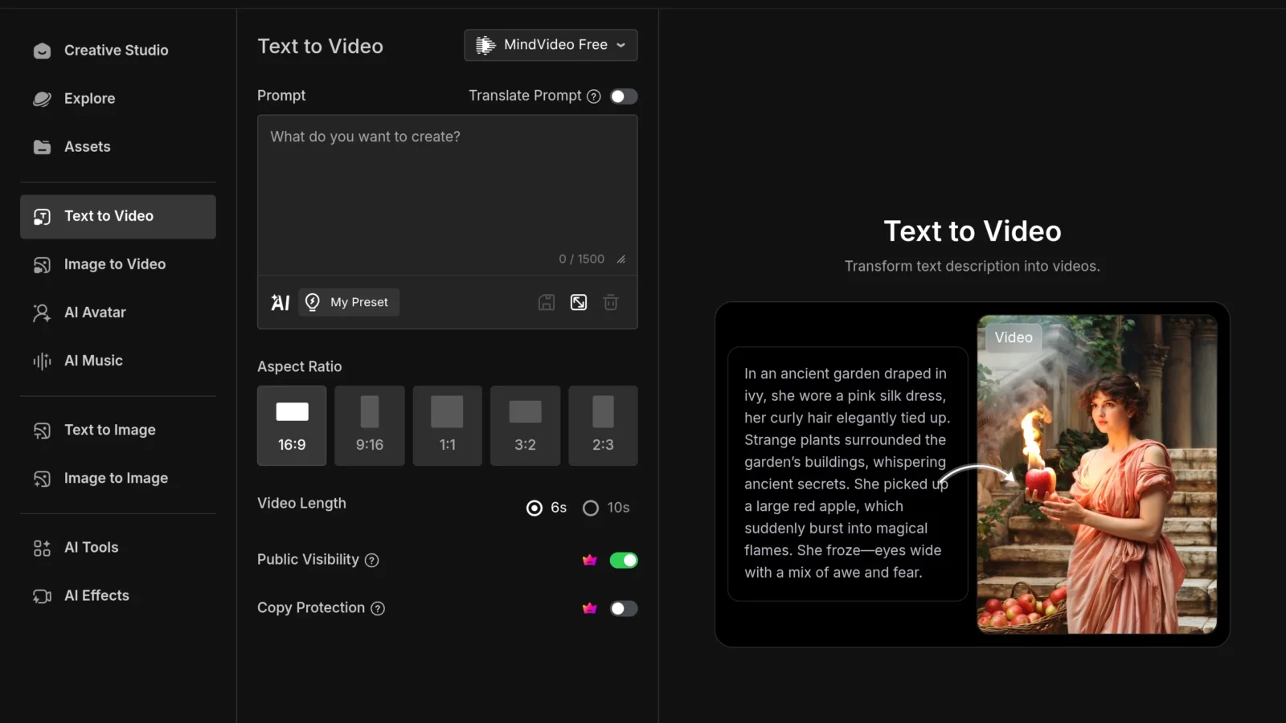Viewport: 1286px width, 723px height.
Task: Select the 2:3 aspect ratio
Action: [603, 426]
